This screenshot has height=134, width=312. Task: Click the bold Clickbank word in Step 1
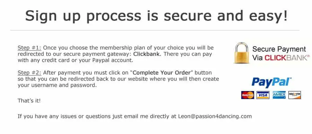tap(147, 54)
